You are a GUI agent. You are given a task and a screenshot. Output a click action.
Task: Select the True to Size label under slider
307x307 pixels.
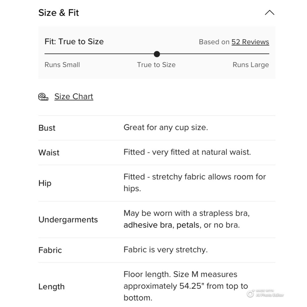click(156, 65)
